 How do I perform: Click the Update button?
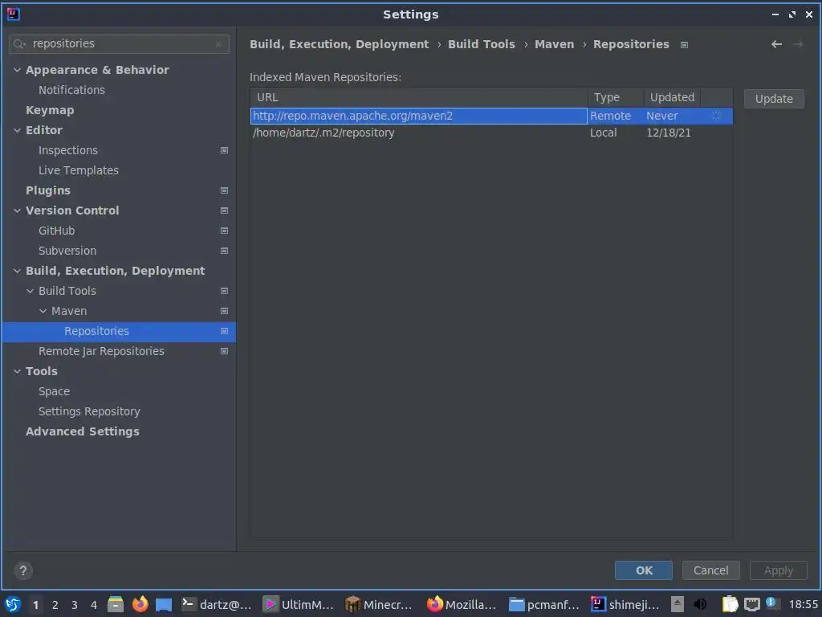click(774, 99)
